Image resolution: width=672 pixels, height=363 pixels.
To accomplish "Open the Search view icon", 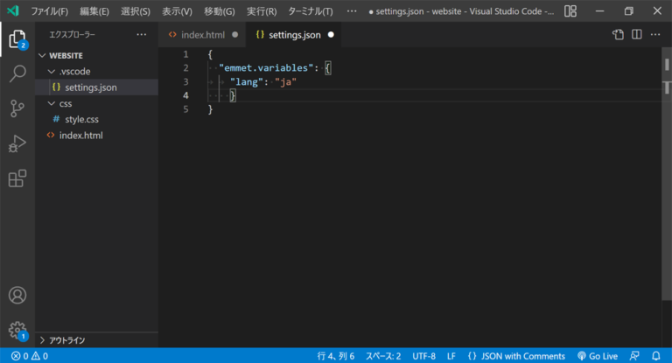I will [x=17, y=73].
